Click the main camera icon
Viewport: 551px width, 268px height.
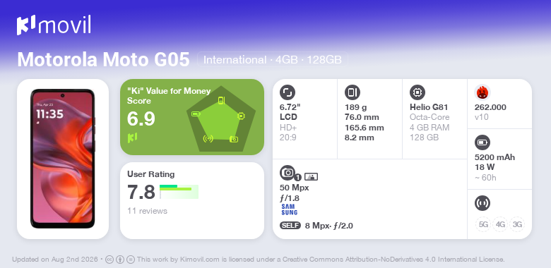288,172
